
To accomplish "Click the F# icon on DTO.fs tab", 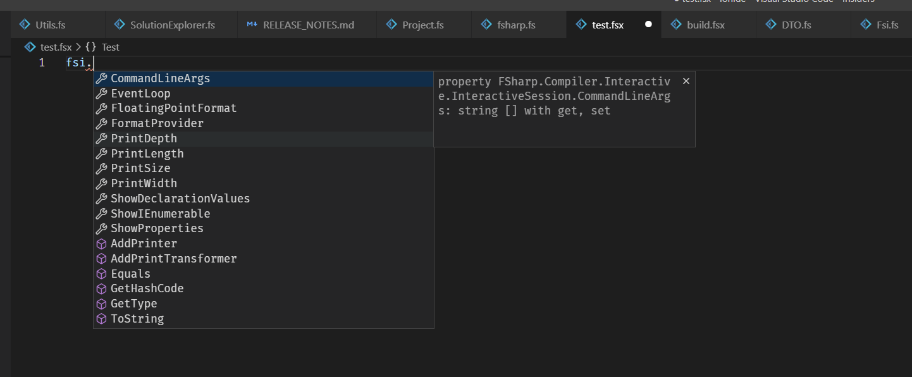I will tap(771, 25).
